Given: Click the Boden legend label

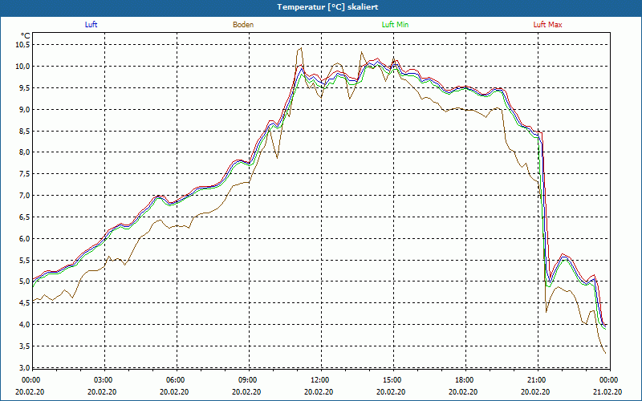Looking at the screenshot, I should (x=243, y=25).
